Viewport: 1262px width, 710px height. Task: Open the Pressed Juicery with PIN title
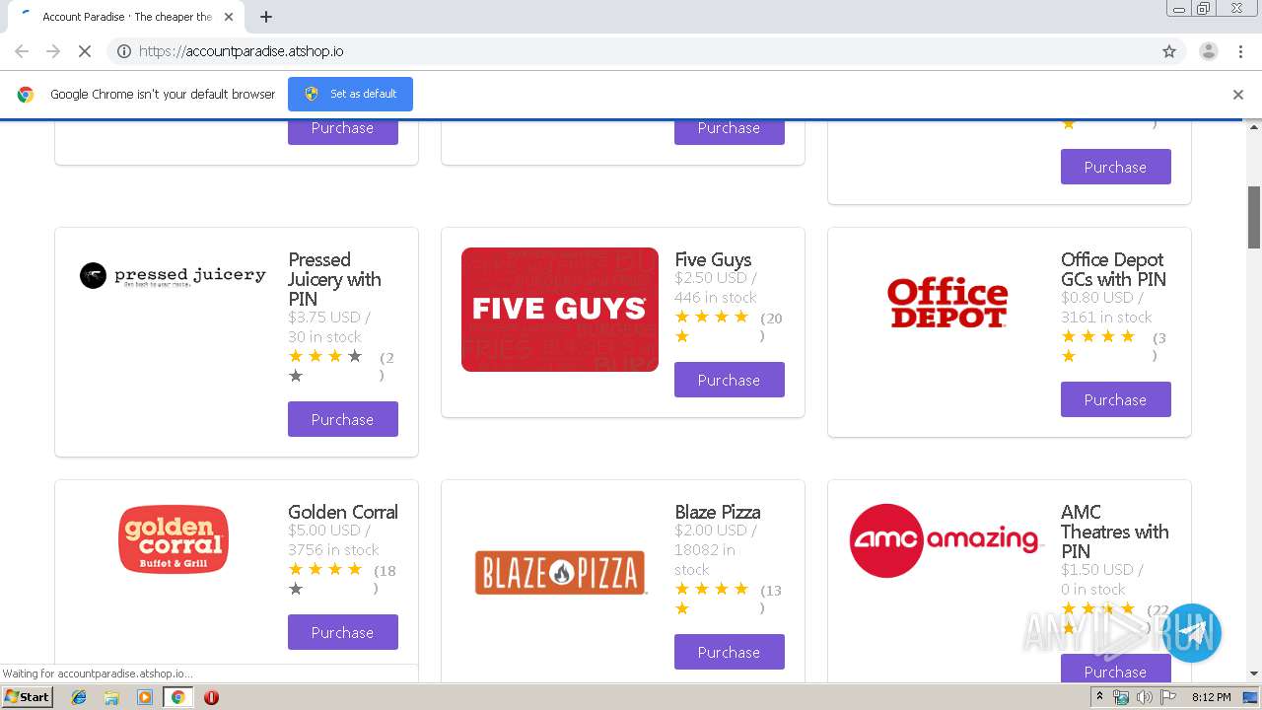334,279
